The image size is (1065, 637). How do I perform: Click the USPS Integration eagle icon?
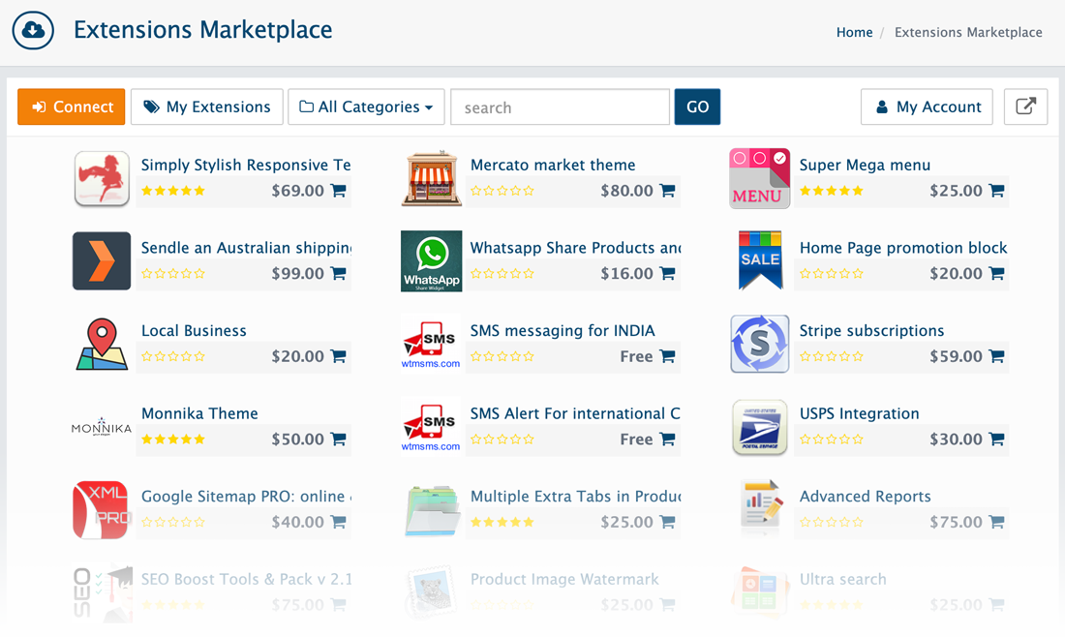[760, 427]
